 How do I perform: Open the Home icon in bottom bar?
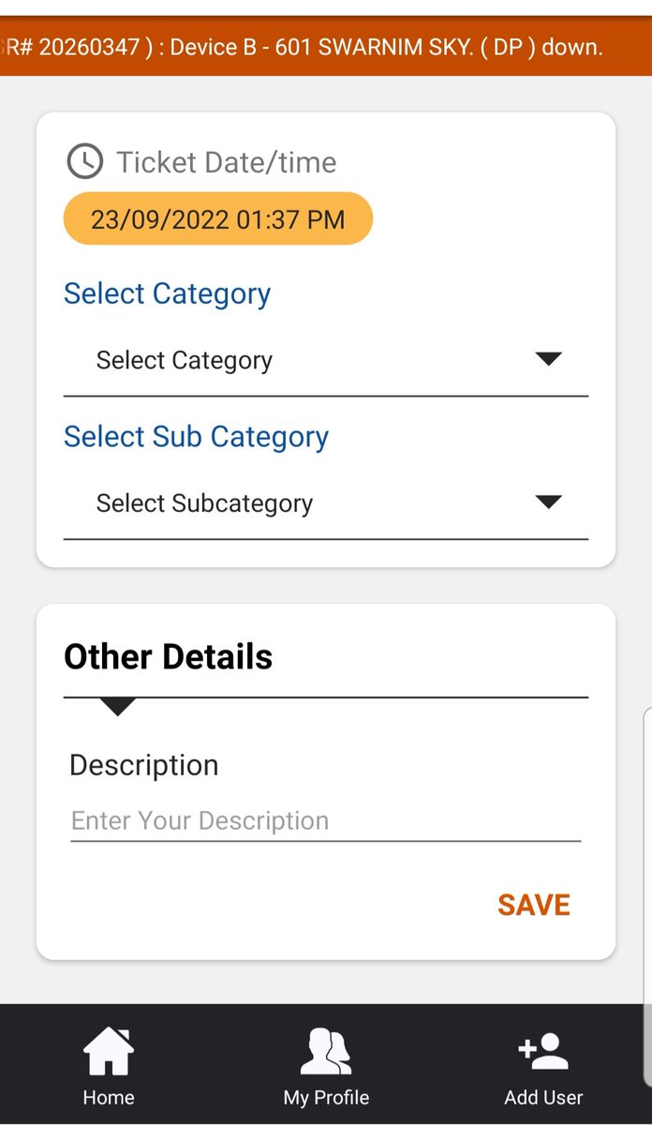tap(109, 1051)
